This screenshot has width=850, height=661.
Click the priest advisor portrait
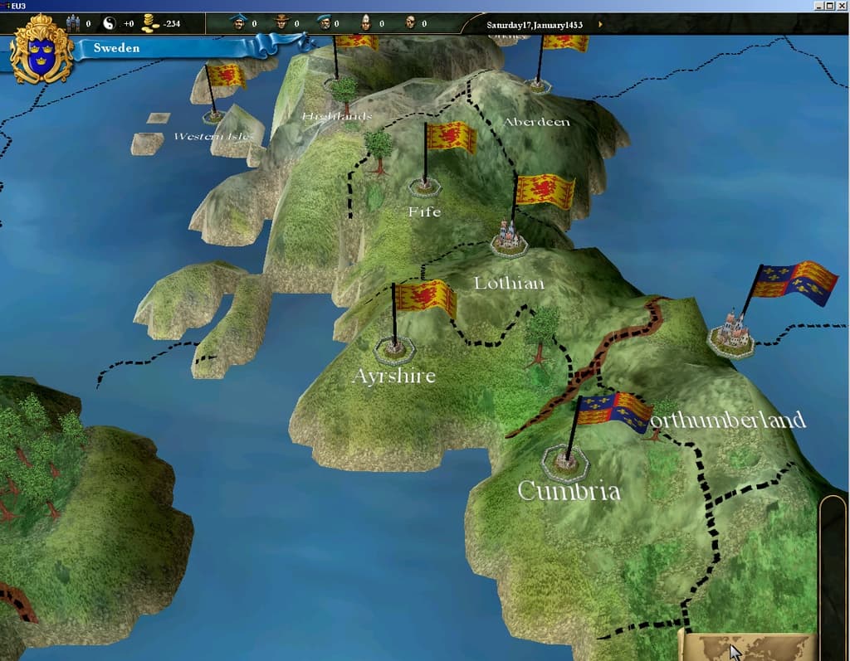tap(365, 22)
